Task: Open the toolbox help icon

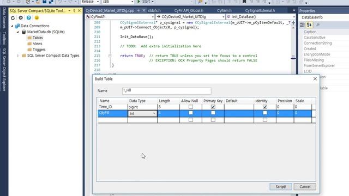Action: tap(29, 18)
